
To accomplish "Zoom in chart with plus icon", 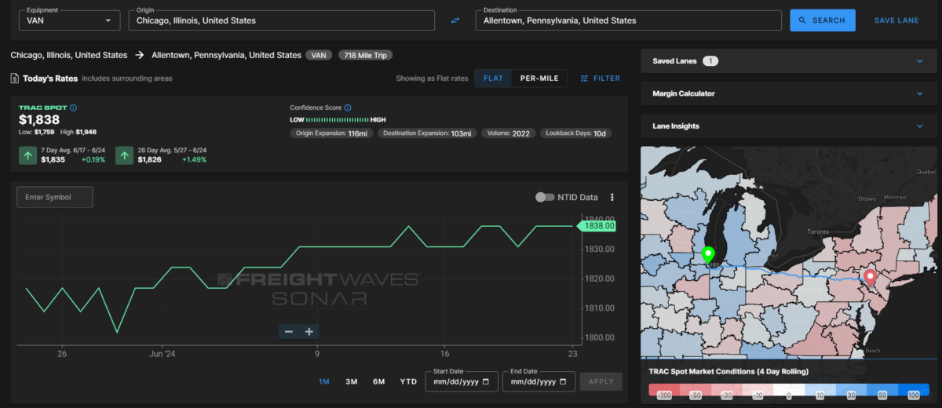I will [309, 332].
